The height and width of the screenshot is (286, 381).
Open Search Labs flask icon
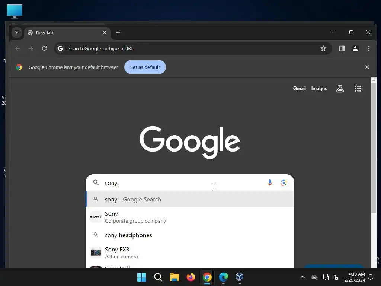340,89
